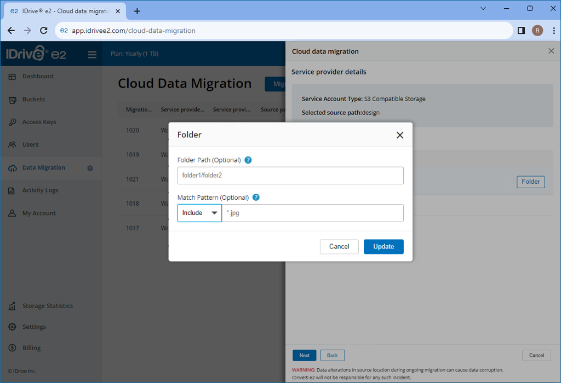Close the Cloud data migration panel
This screenshot has height=383, width=561.
pos(551,51)
